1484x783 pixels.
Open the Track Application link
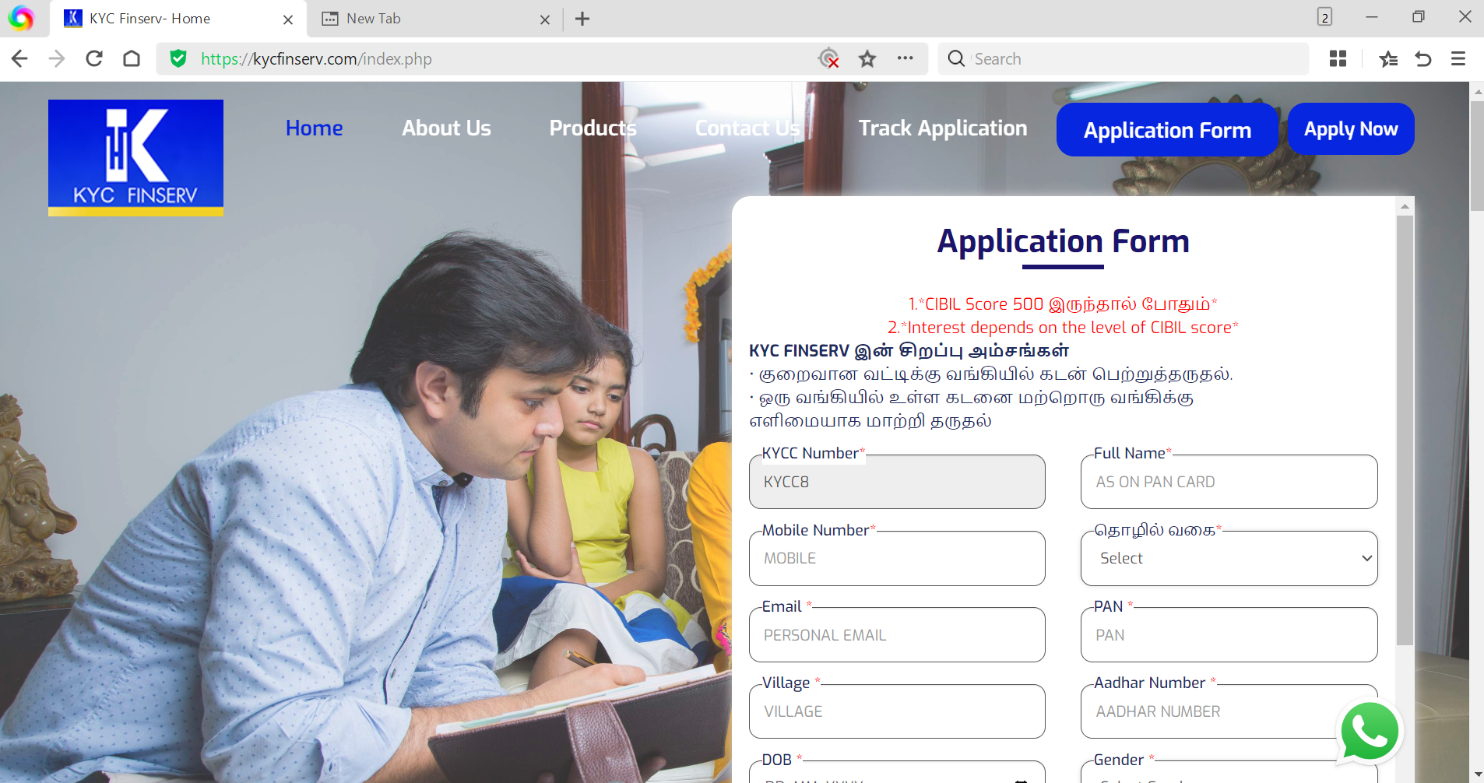click(x=942, y=128)
